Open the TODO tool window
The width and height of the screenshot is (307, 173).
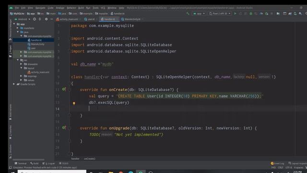pyautogui.click(x=64, y=163)
